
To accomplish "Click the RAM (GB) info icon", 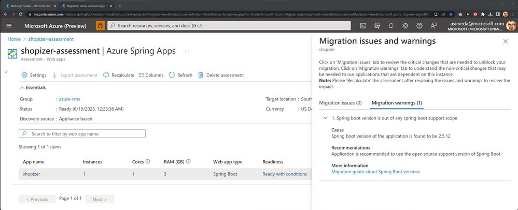I will click(x=188, y=161).
